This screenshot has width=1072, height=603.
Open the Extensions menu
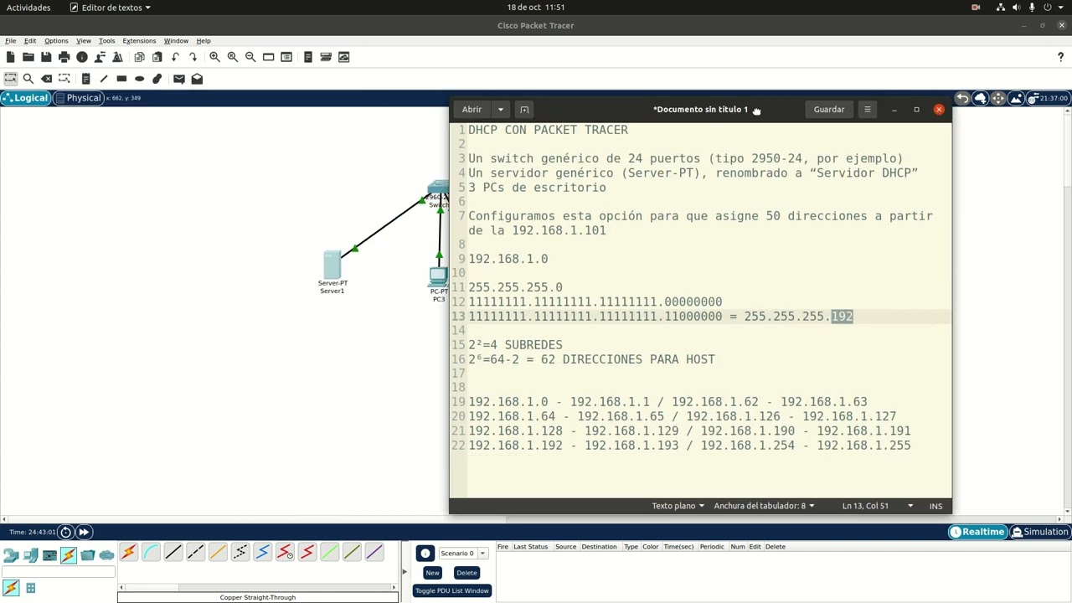(139, 40)
